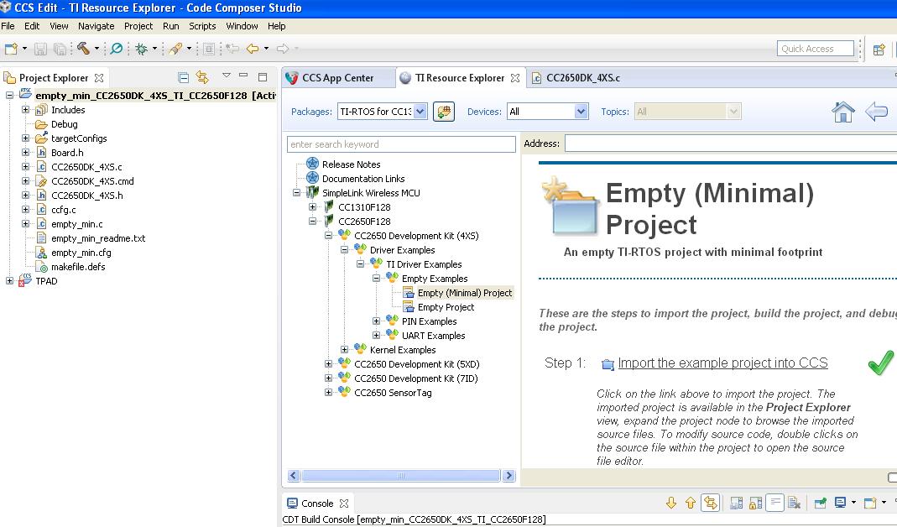Screen dimensions: 897x527
Task: Expand the PIN Examples tree node
Action: [377, 321]
